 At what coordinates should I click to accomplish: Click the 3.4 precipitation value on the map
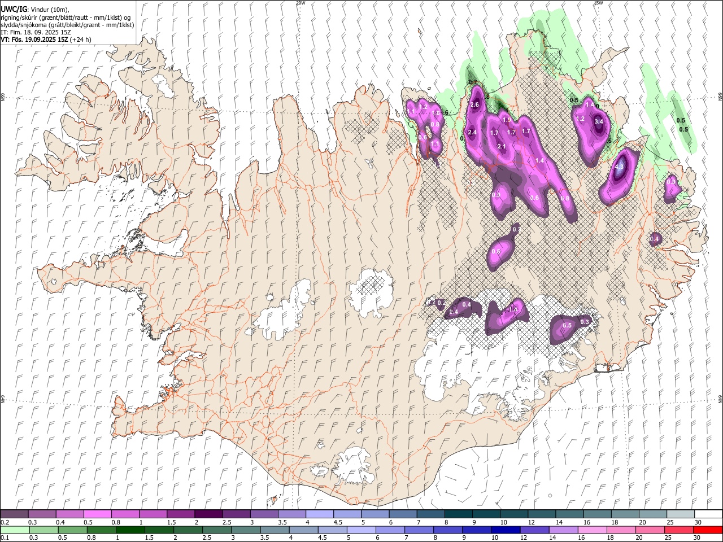click(599, 121)
